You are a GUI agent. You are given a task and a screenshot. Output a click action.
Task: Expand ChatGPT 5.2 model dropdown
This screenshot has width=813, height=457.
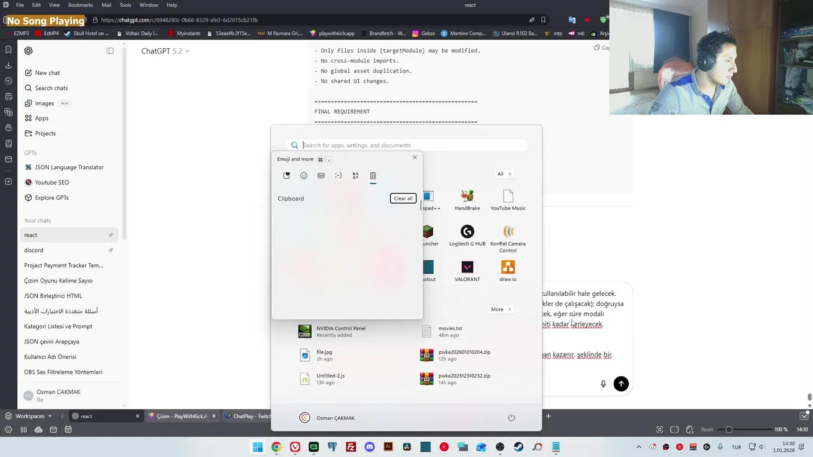tap(165, 51)
